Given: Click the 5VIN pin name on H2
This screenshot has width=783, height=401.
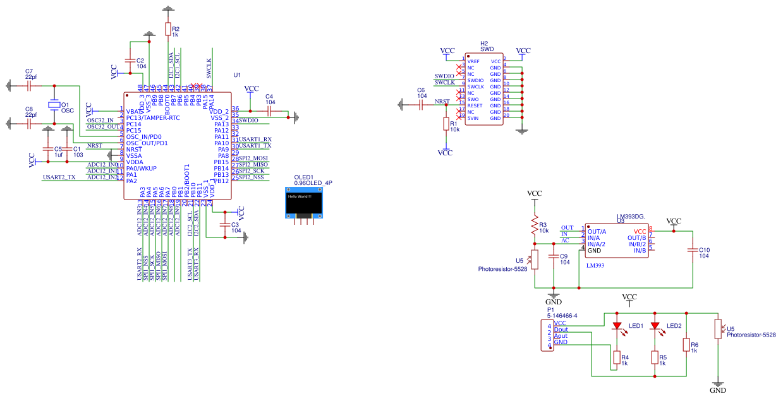Looking at the screenshot, I should pyautogui.click(x=473, y=118).
